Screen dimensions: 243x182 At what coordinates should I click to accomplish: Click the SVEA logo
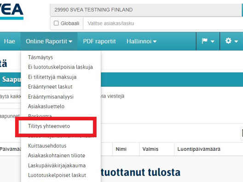(11, 11)
